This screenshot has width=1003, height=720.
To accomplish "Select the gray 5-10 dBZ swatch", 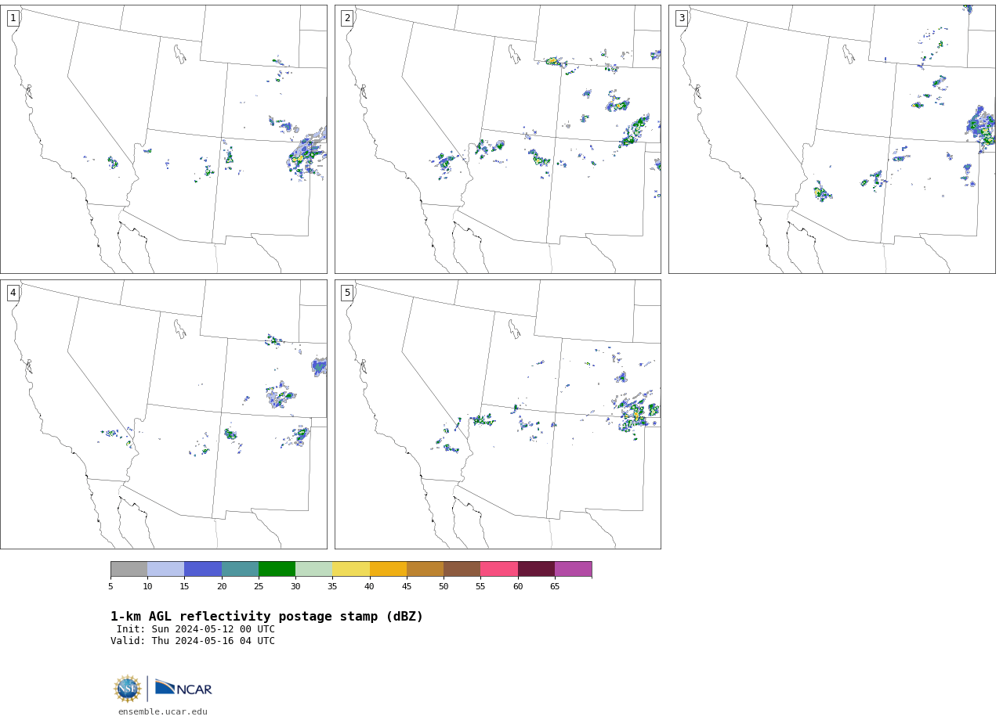I will 129,569.
